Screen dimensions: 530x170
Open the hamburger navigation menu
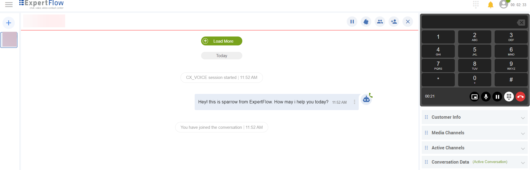pyautogui.click(x=9, y=4)
